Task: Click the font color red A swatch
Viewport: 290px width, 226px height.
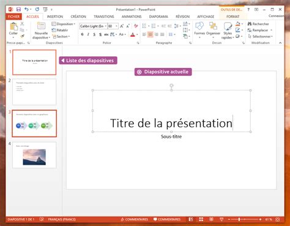Action: point(133,34)
